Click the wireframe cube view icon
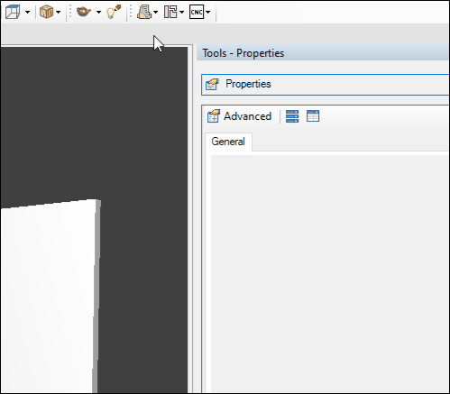Viewport: 450px width, 394px height. coord(13,12)
